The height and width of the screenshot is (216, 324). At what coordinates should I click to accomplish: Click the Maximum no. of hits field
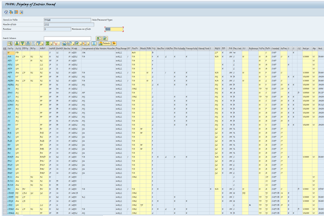(115, 28)
